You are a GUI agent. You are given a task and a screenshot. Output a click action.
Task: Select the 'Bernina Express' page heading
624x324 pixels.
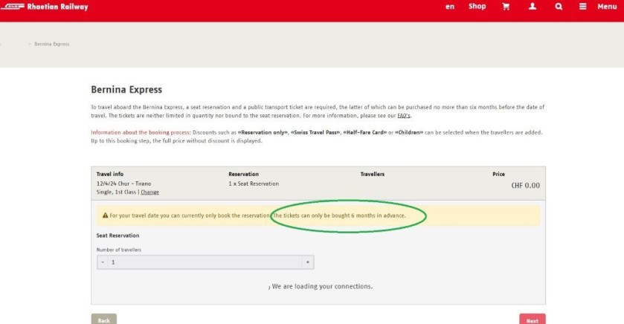click(x=126, y=90)
